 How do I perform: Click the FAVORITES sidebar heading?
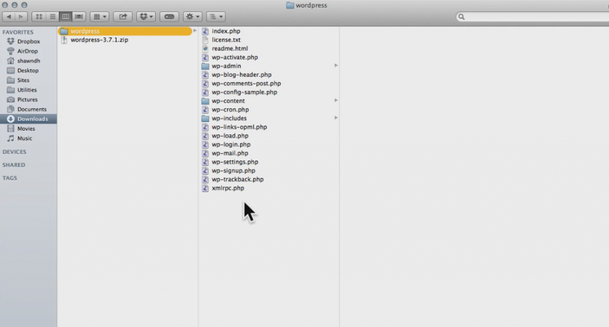18,32
